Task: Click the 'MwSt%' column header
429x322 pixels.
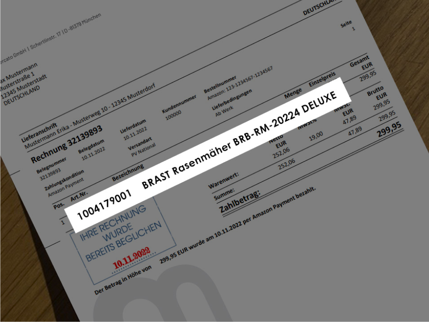Action: 307,123
